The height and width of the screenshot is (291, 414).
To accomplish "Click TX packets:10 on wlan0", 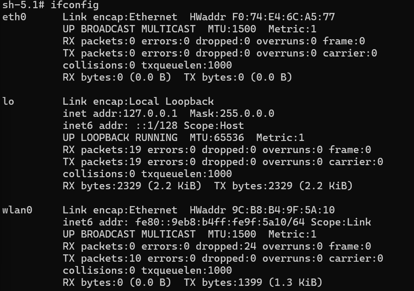I will (102, 259).
